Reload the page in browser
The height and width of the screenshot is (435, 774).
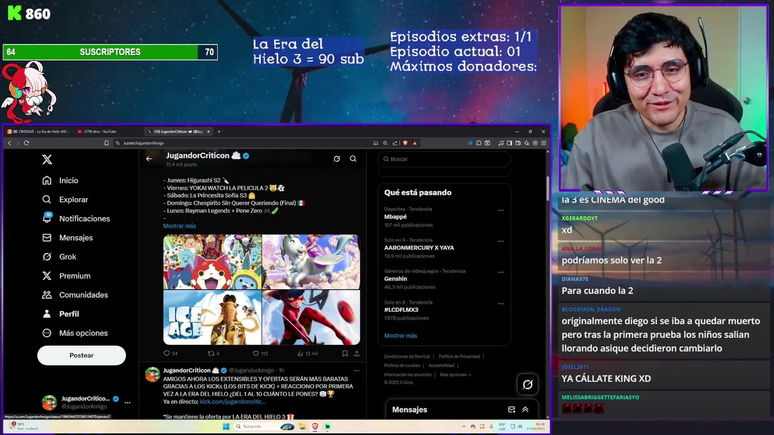pyautogui.click(x=26, y=143)
